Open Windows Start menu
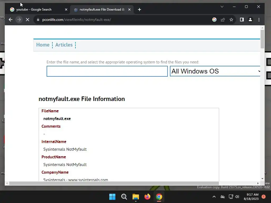The height and width of the screenshot is (203, 271). tap(112, 197)
